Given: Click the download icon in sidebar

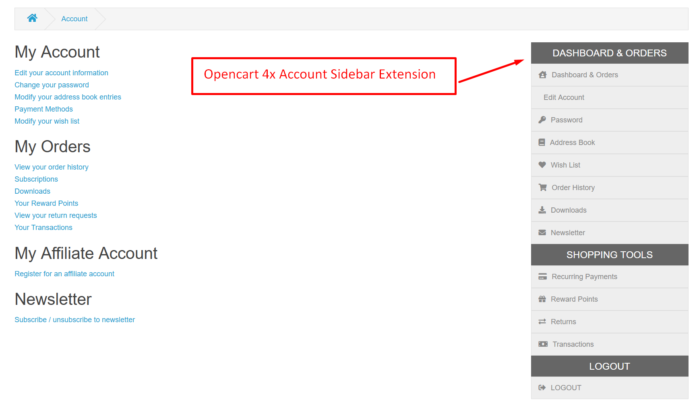Looking at the screenshot, I should (x=542, y=210).
